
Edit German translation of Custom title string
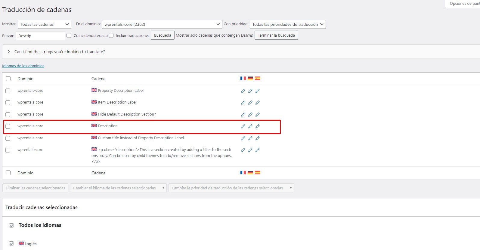tap(250, 138)
